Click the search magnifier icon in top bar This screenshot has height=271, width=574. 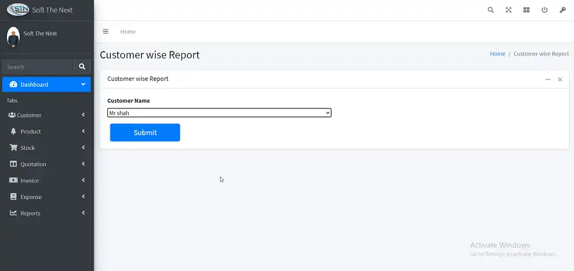(x=490, y=10)
